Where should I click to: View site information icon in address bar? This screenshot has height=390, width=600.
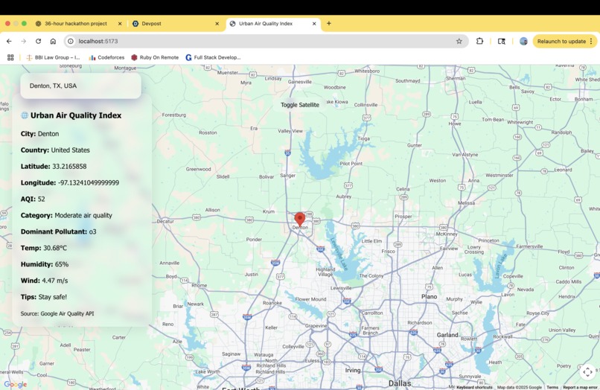click(x=71, y=42)
